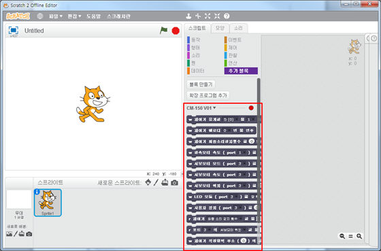Click the red CM-150 connection status indicator
This screenshot has width=381, height=251.
(251, 108)
